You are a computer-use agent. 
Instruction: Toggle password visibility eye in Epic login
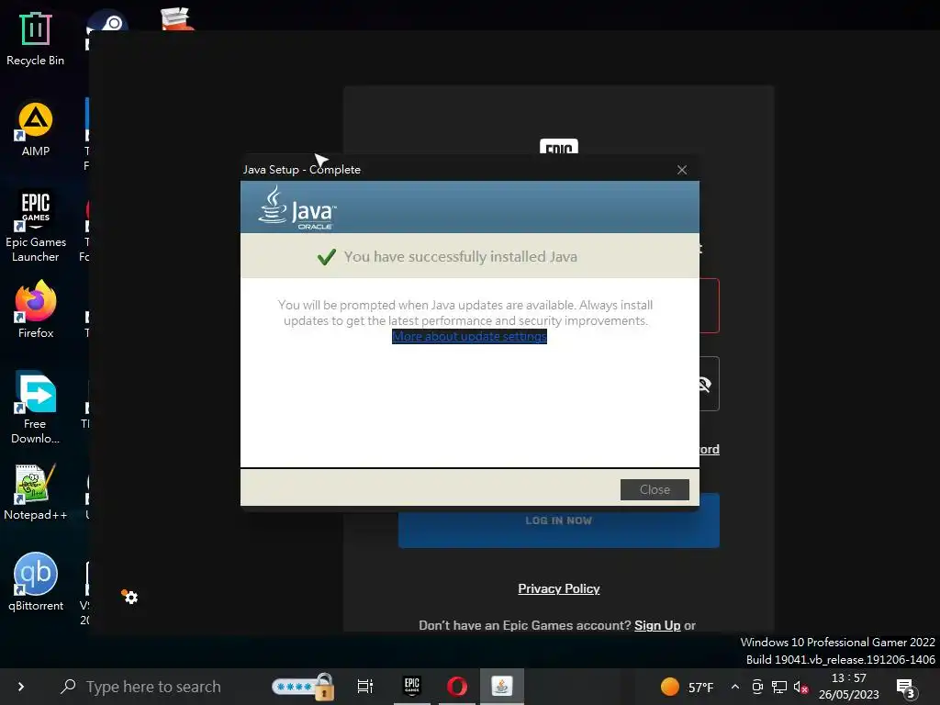(x=706, y=385)
